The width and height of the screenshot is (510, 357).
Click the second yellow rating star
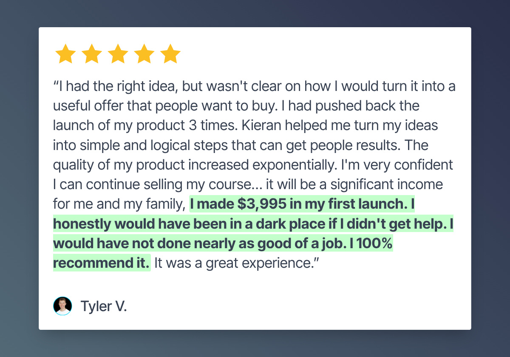point(92,54)
